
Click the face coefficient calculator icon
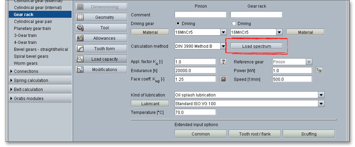pyautogui.click(x=224, y=79)
